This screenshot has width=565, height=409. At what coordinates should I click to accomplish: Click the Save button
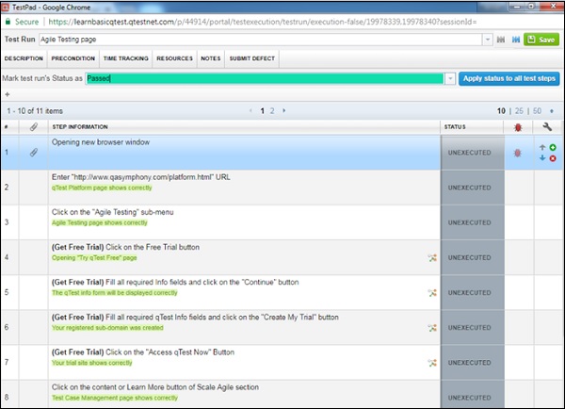(x=541, y=40)
